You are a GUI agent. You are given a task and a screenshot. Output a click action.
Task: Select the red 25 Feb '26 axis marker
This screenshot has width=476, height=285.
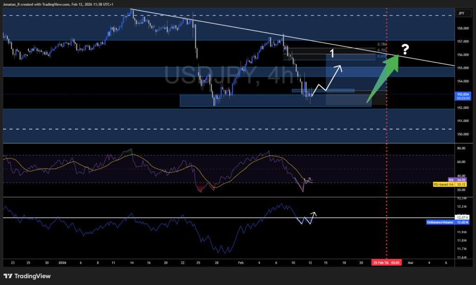tap(386, 262)
